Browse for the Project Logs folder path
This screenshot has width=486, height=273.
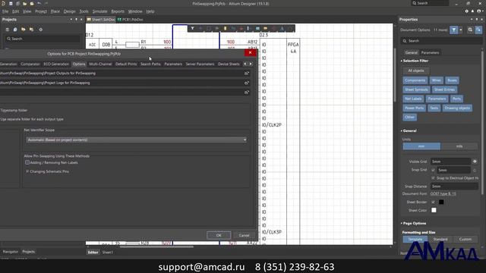[247, 83]
